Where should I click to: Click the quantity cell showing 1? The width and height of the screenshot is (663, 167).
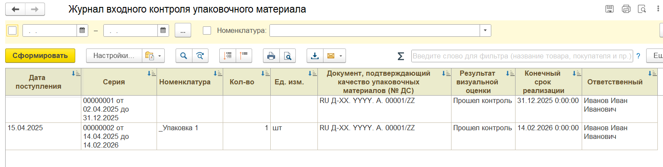click(x=247, y=136)
